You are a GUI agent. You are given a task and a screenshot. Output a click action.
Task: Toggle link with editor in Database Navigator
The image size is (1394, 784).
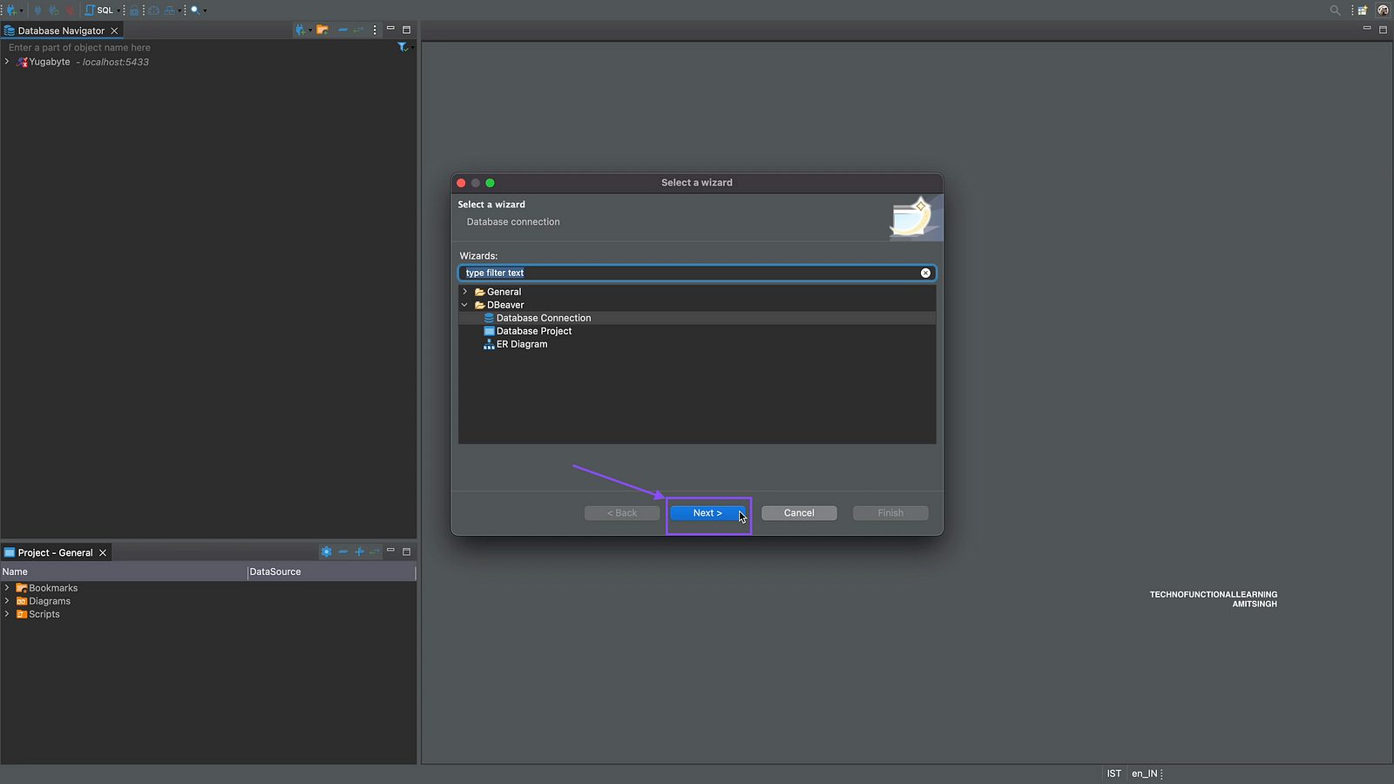358,30
